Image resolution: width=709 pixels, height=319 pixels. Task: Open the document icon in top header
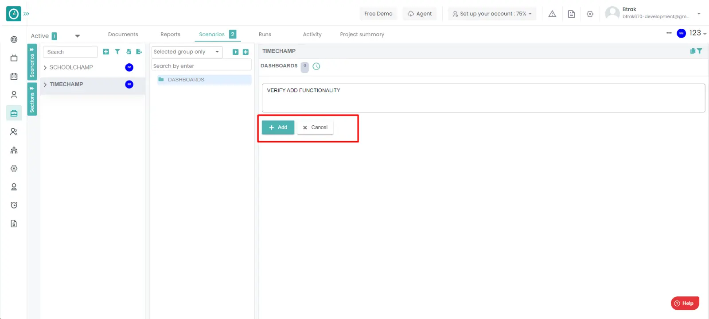(571, 14)
